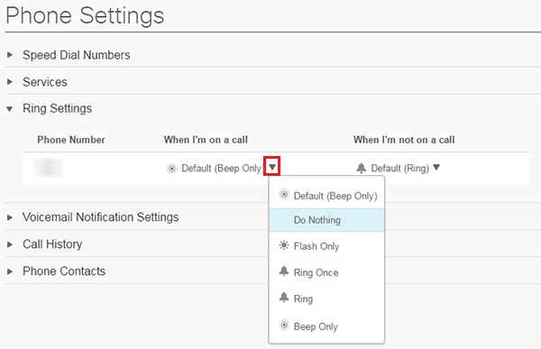Screen dimensions: 541x349
Task: Collapse the Ring Settings section arrow
Action: [x=10, y=109]
